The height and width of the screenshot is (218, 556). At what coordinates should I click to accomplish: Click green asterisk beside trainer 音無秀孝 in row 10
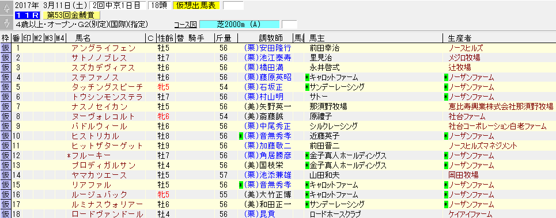click(x=241, y=136)
